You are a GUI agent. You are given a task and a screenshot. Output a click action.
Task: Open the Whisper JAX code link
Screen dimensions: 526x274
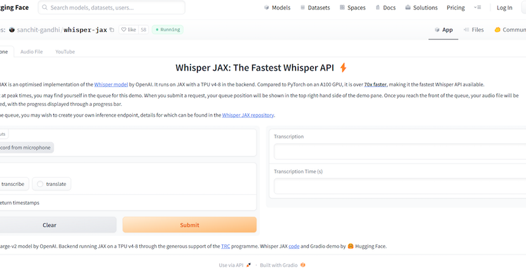click(294, 246)
